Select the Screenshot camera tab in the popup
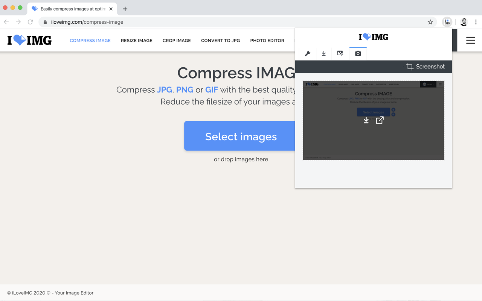 pos(358,53)
